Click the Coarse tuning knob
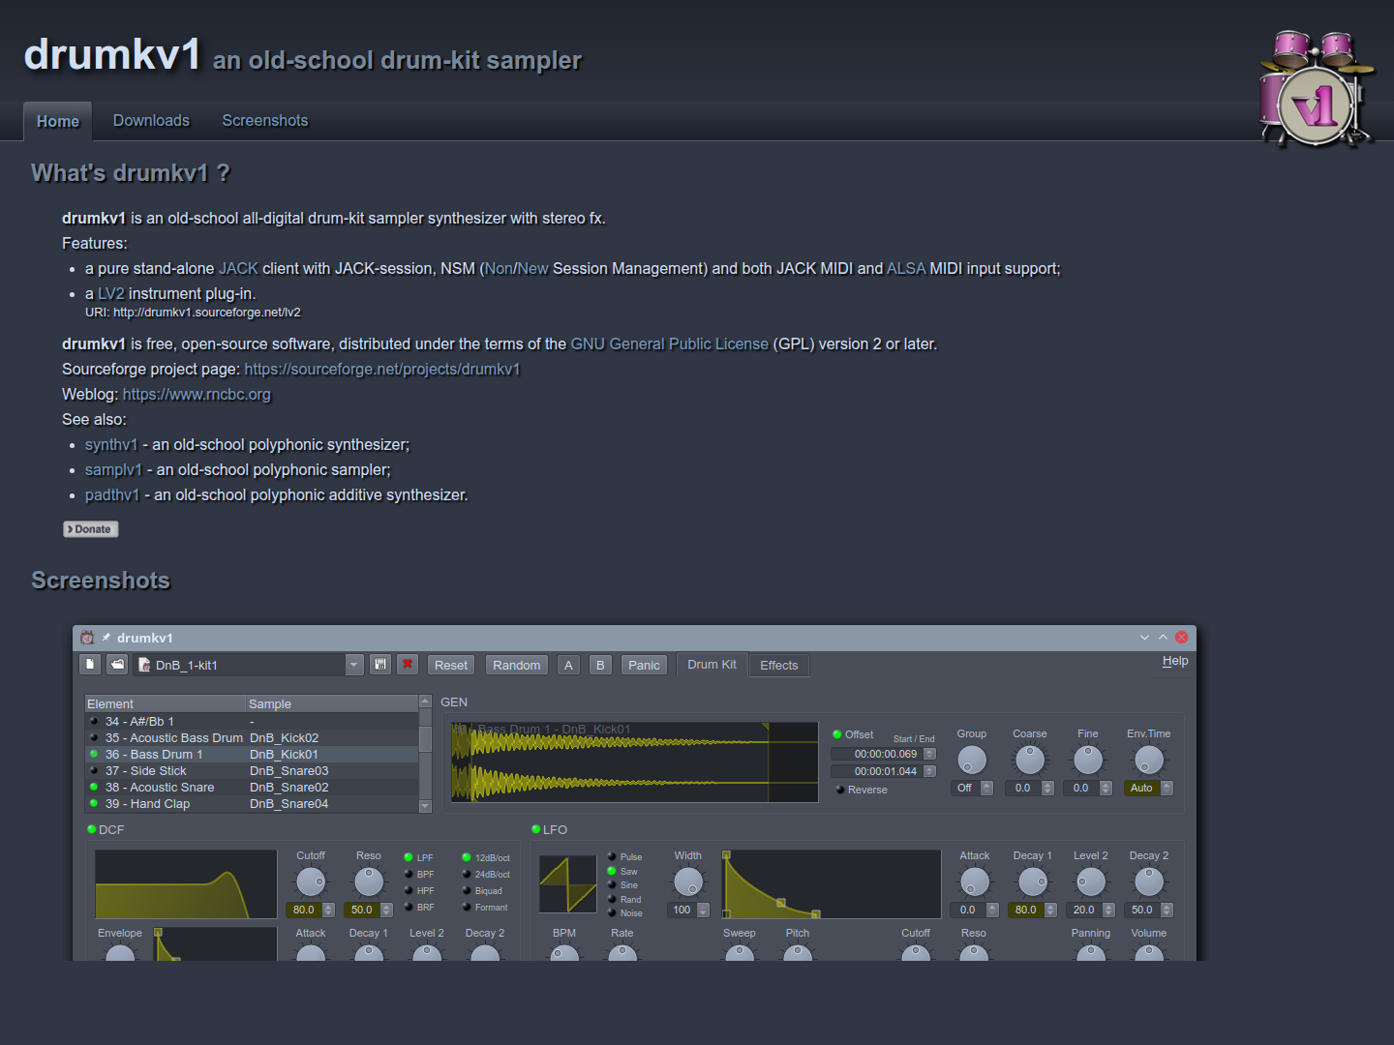The image size is (1394, 1045). pos(1030,760)
